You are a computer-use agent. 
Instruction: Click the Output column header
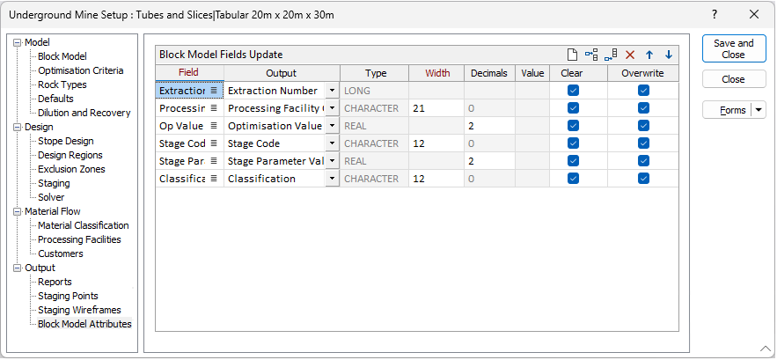pyautogui.click(x=282, y=73)
